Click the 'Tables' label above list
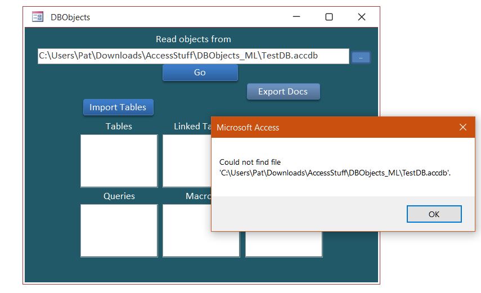This screenshot has width=481, height=293. (119, 126)
